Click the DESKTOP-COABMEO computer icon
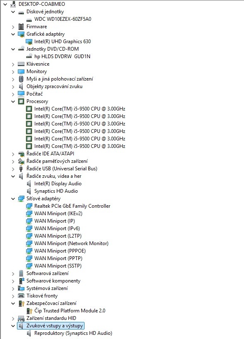Image resolution: width=244 pixels, height=339 pixels. click(x=13, y=4)
